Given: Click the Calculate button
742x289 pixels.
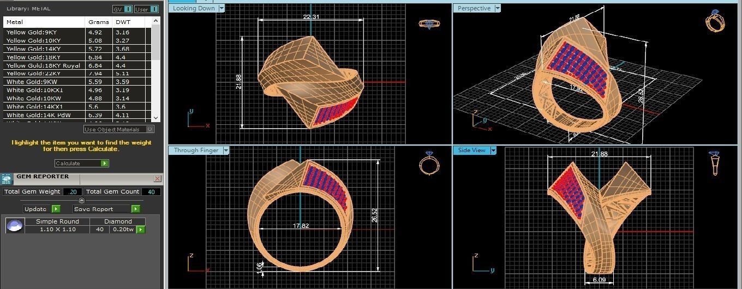Looking at the screenshot, I should [82, 163].
